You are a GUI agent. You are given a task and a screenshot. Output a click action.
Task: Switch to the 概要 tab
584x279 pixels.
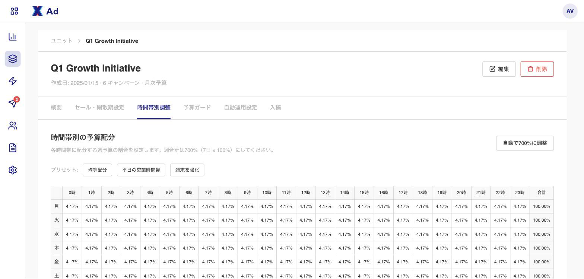pyautogui.click(x=56, y=108)
